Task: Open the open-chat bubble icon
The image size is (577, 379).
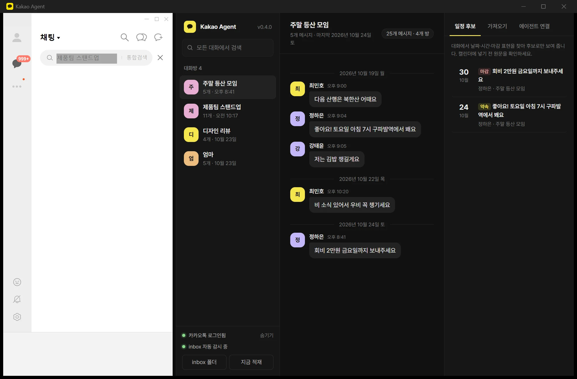Action: (142, 37)
